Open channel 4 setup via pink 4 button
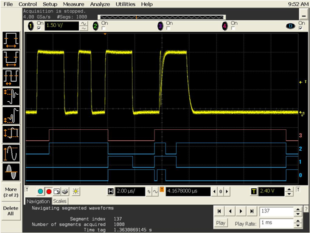 coord(225,26)
